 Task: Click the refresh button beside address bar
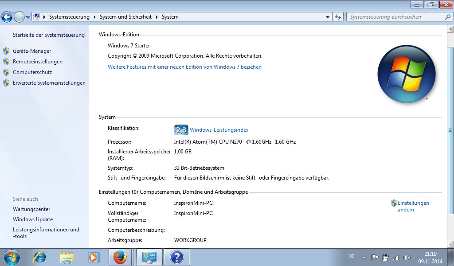click(x=338, y=17)
